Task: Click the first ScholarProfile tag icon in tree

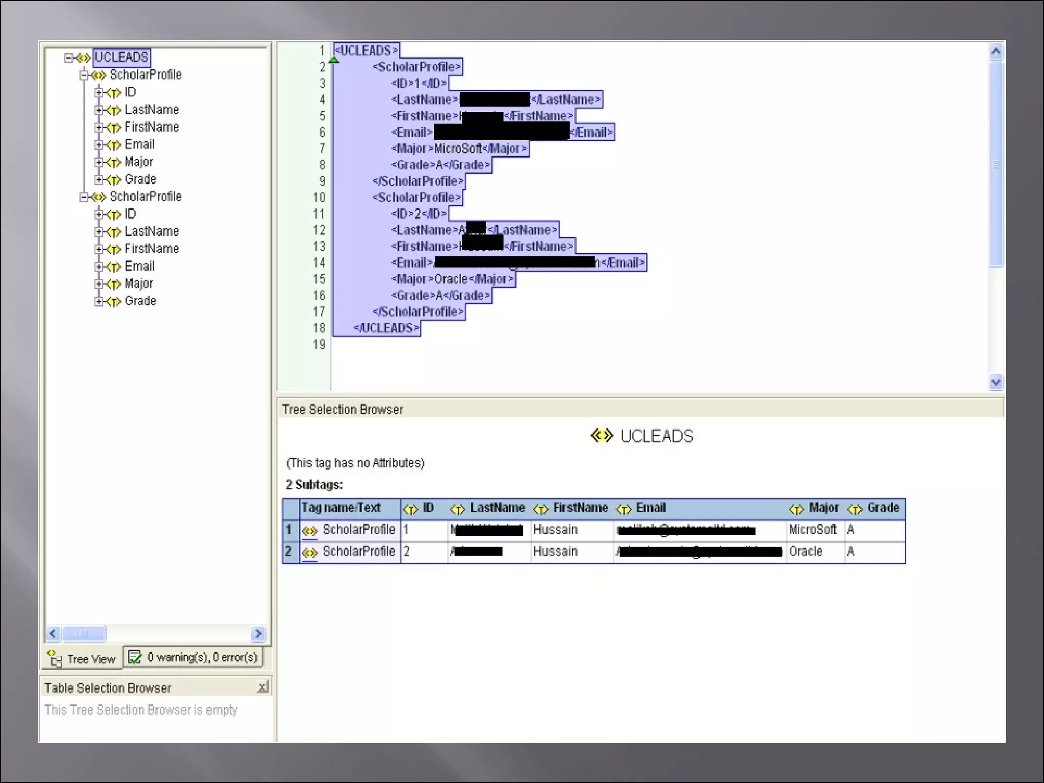Action: coord(99,75)
